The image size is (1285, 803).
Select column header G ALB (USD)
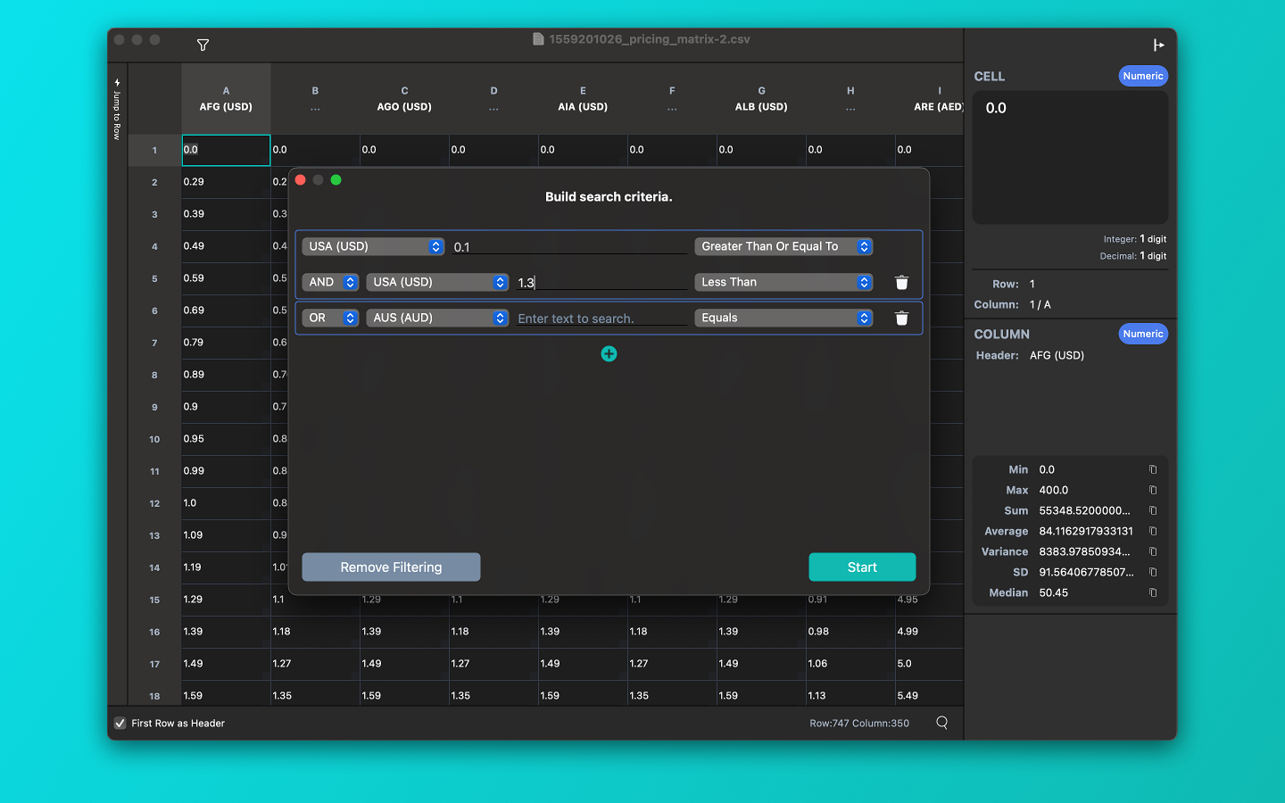point(761,98)
